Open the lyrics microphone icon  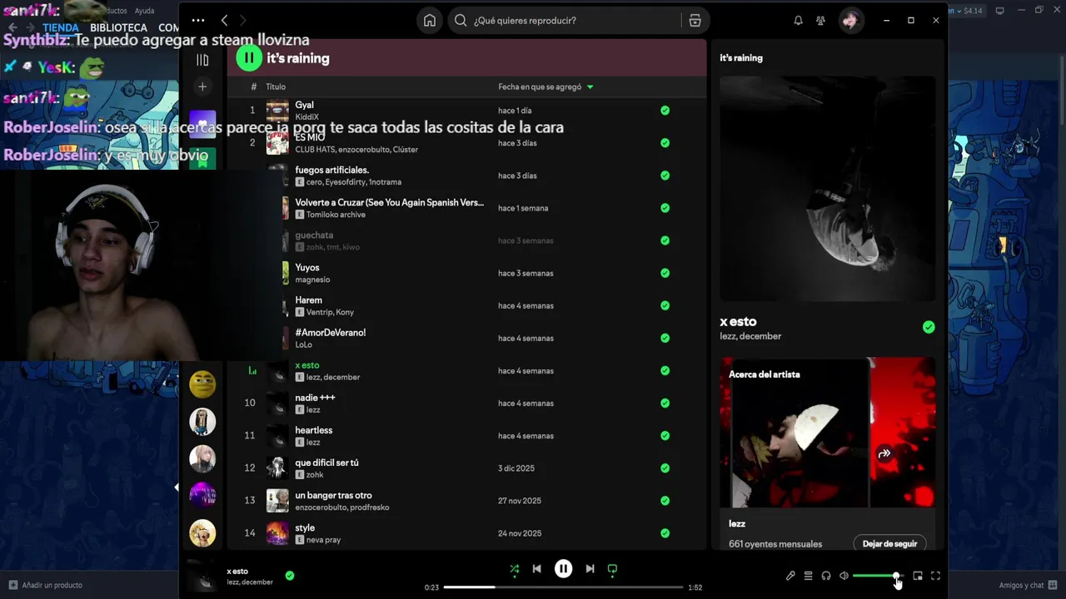(x=790, y=576)
